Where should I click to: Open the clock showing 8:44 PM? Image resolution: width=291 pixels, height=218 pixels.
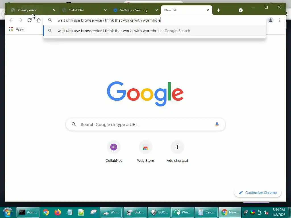[279, 212]
